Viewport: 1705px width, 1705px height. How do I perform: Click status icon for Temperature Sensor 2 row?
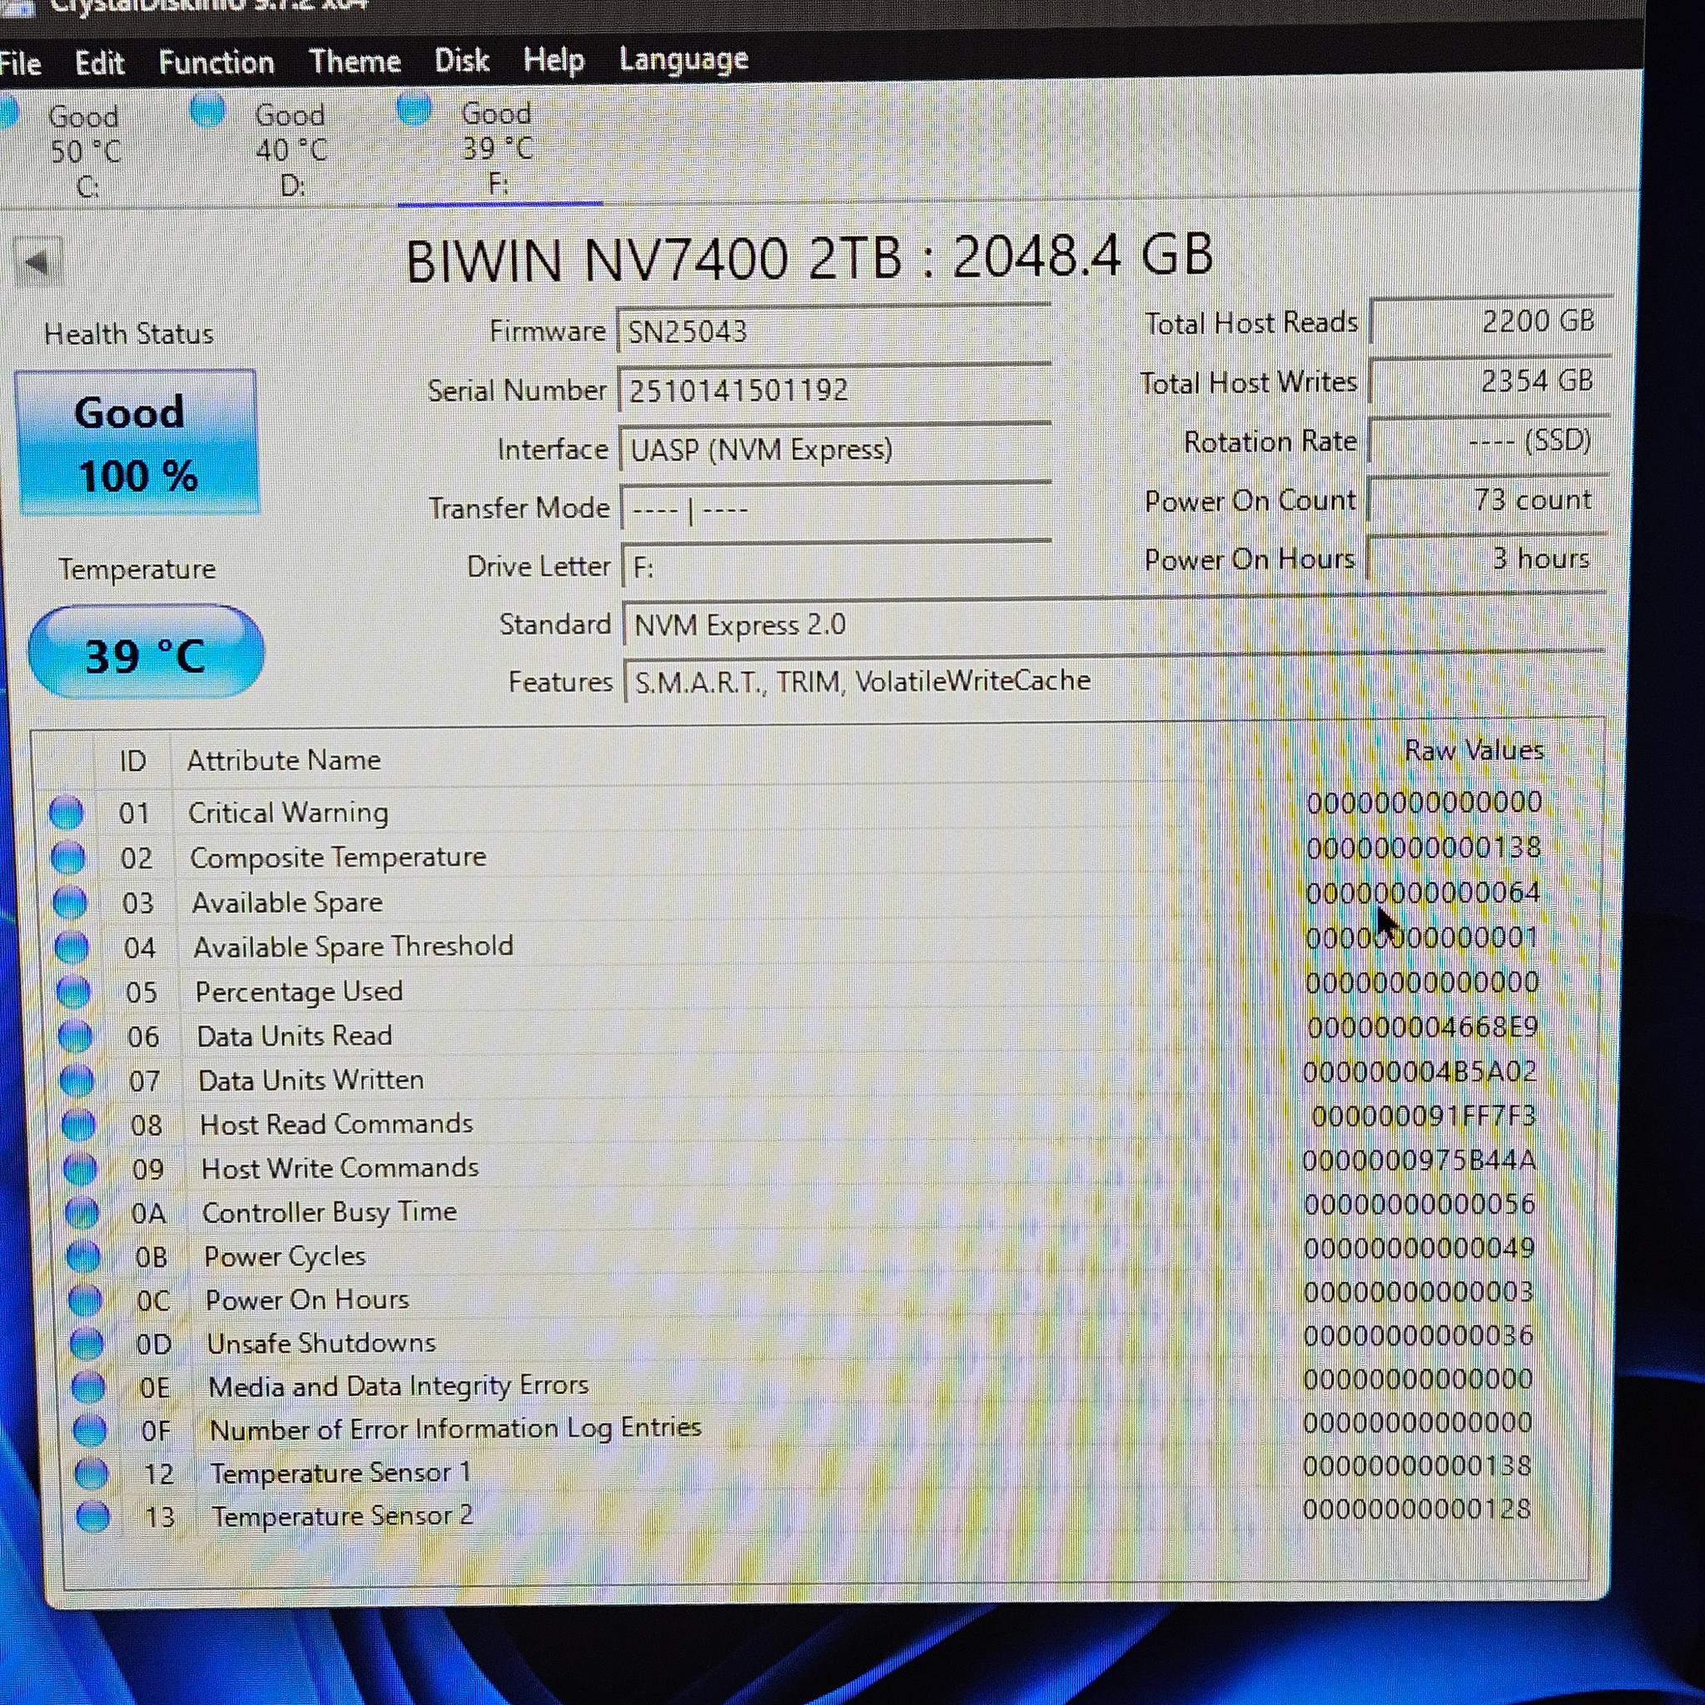[93, 1517]
